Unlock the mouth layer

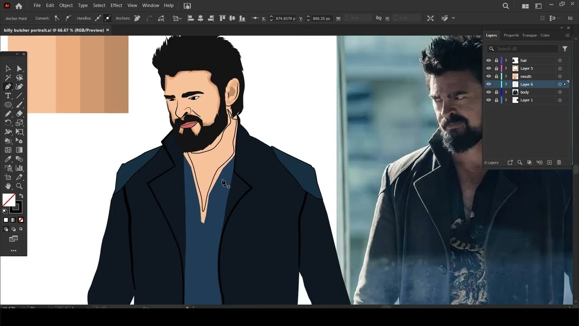tap(496, 76)
